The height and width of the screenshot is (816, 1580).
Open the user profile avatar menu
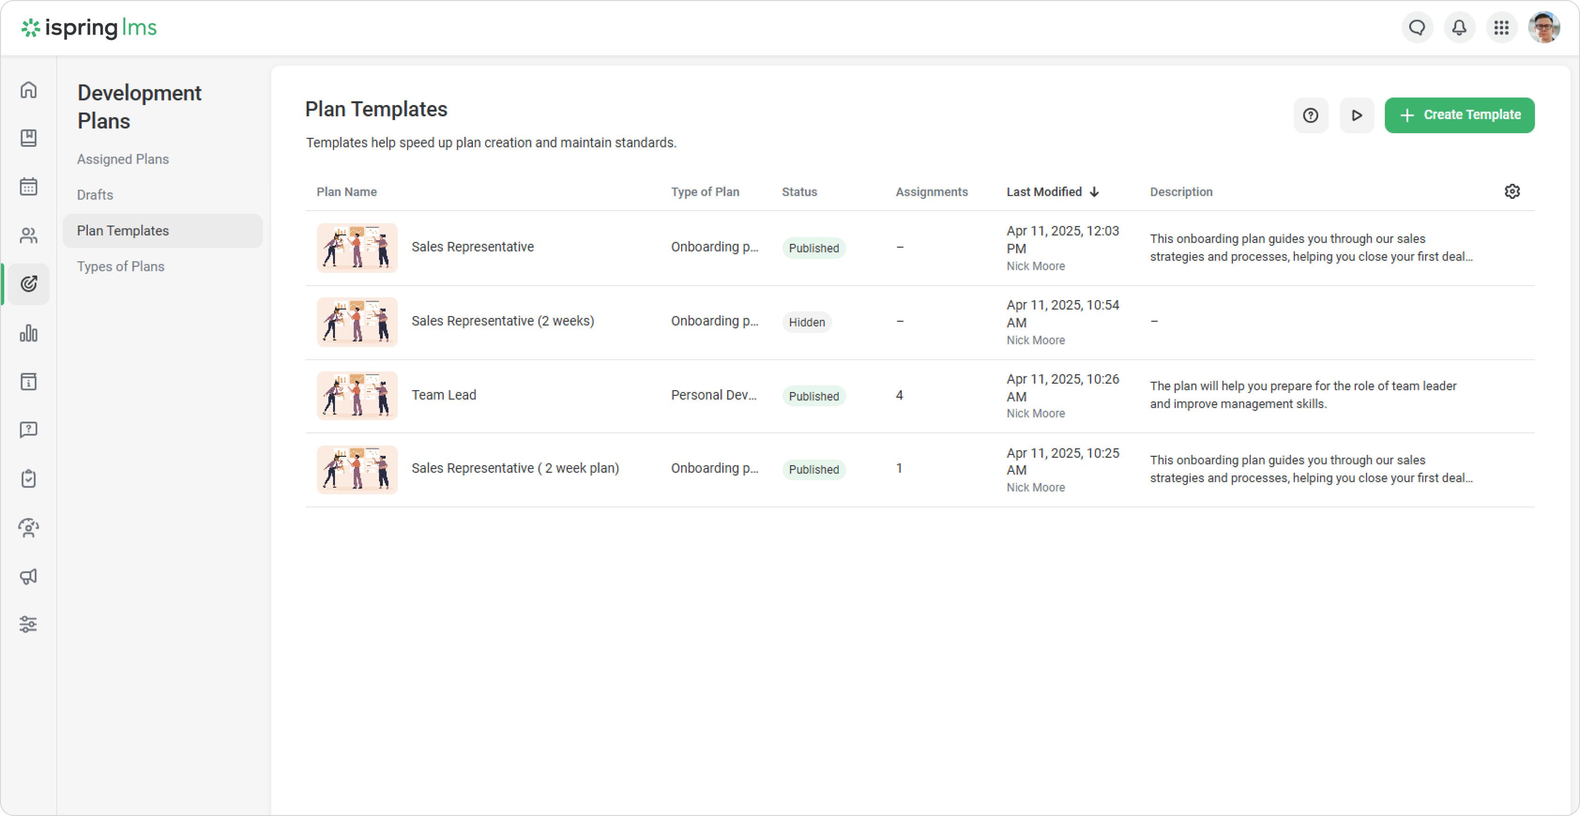1543,28
